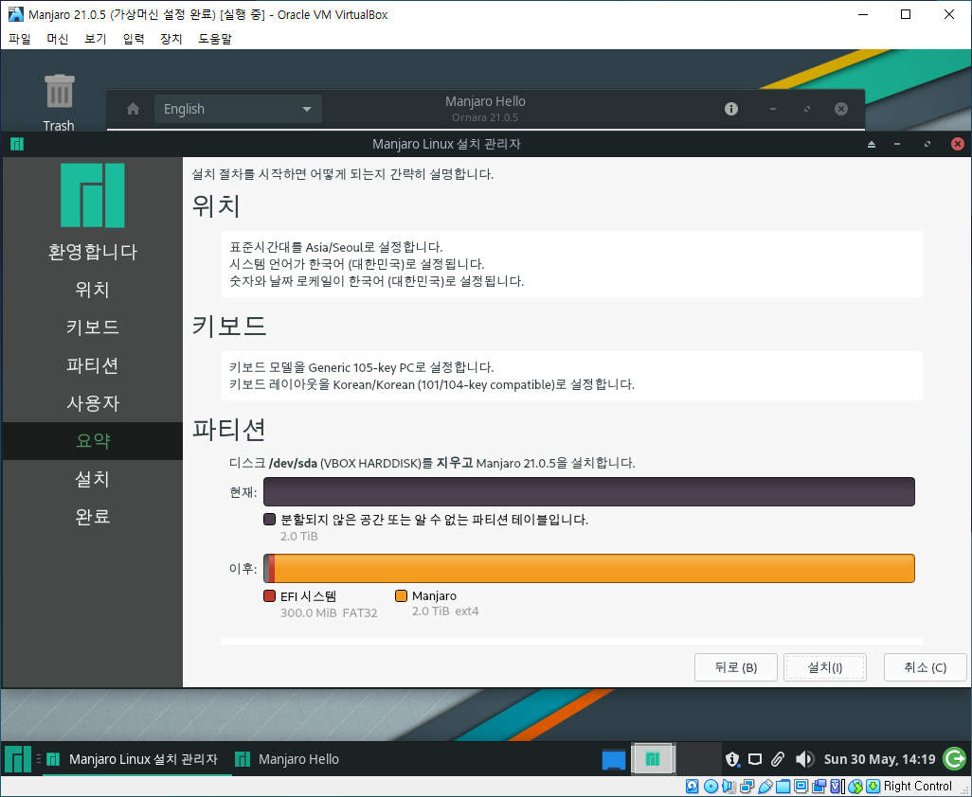Click the 환영합니다 step in the sidebar
Image resolution: width=972 pixels, height=797 pixels.
[x=92, y=252]
